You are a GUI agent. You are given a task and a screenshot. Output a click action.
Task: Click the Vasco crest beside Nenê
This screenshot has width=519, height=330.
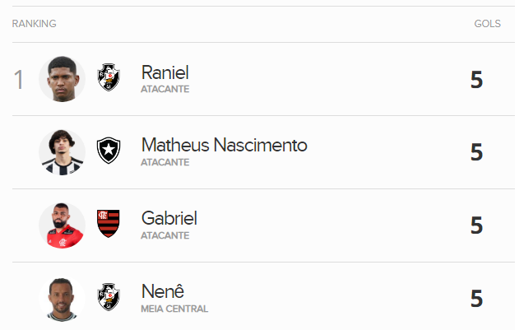(x=109, y=297)
